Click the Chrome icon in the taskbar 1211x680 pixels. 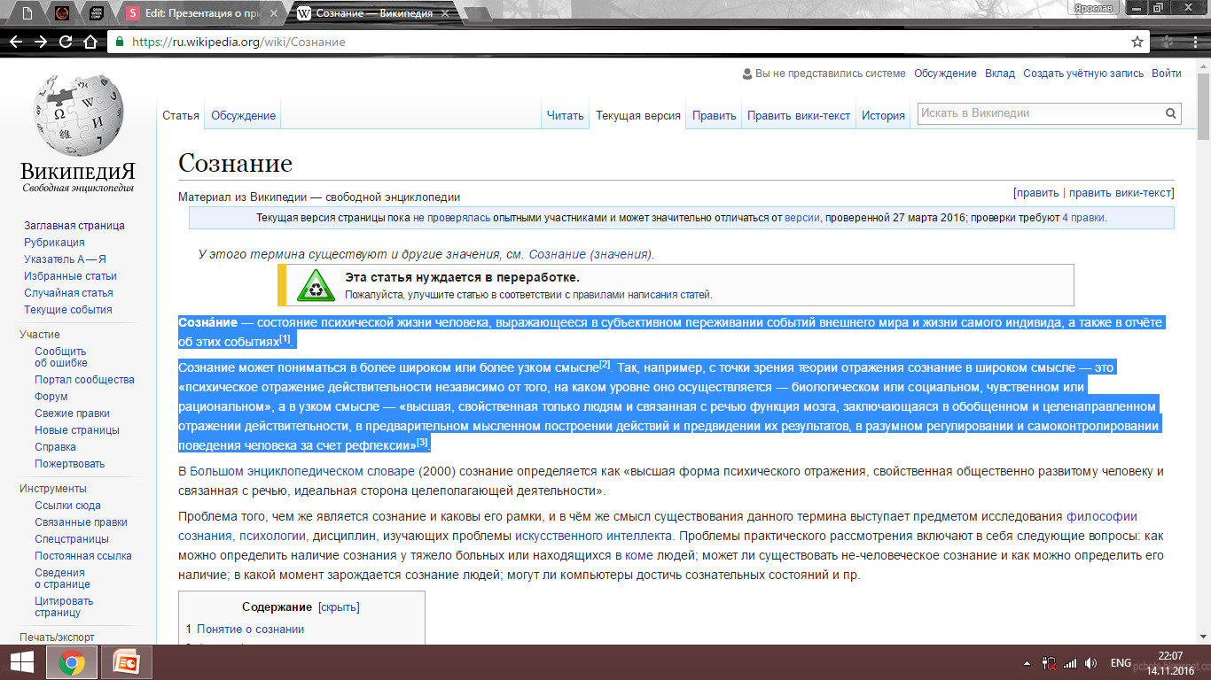(72, 662)
